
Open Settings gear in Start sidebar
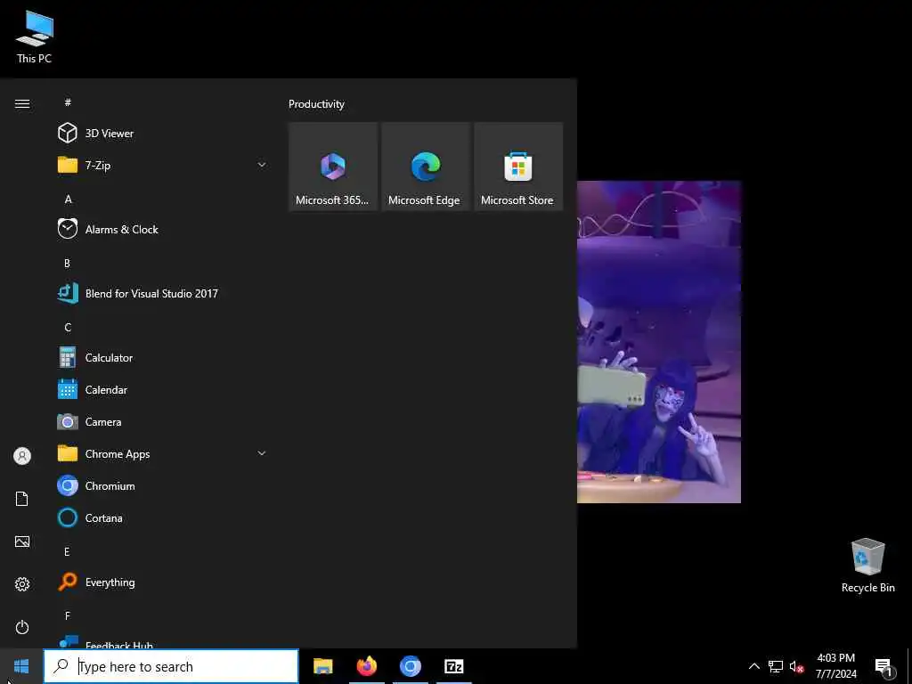click(22, 584)
